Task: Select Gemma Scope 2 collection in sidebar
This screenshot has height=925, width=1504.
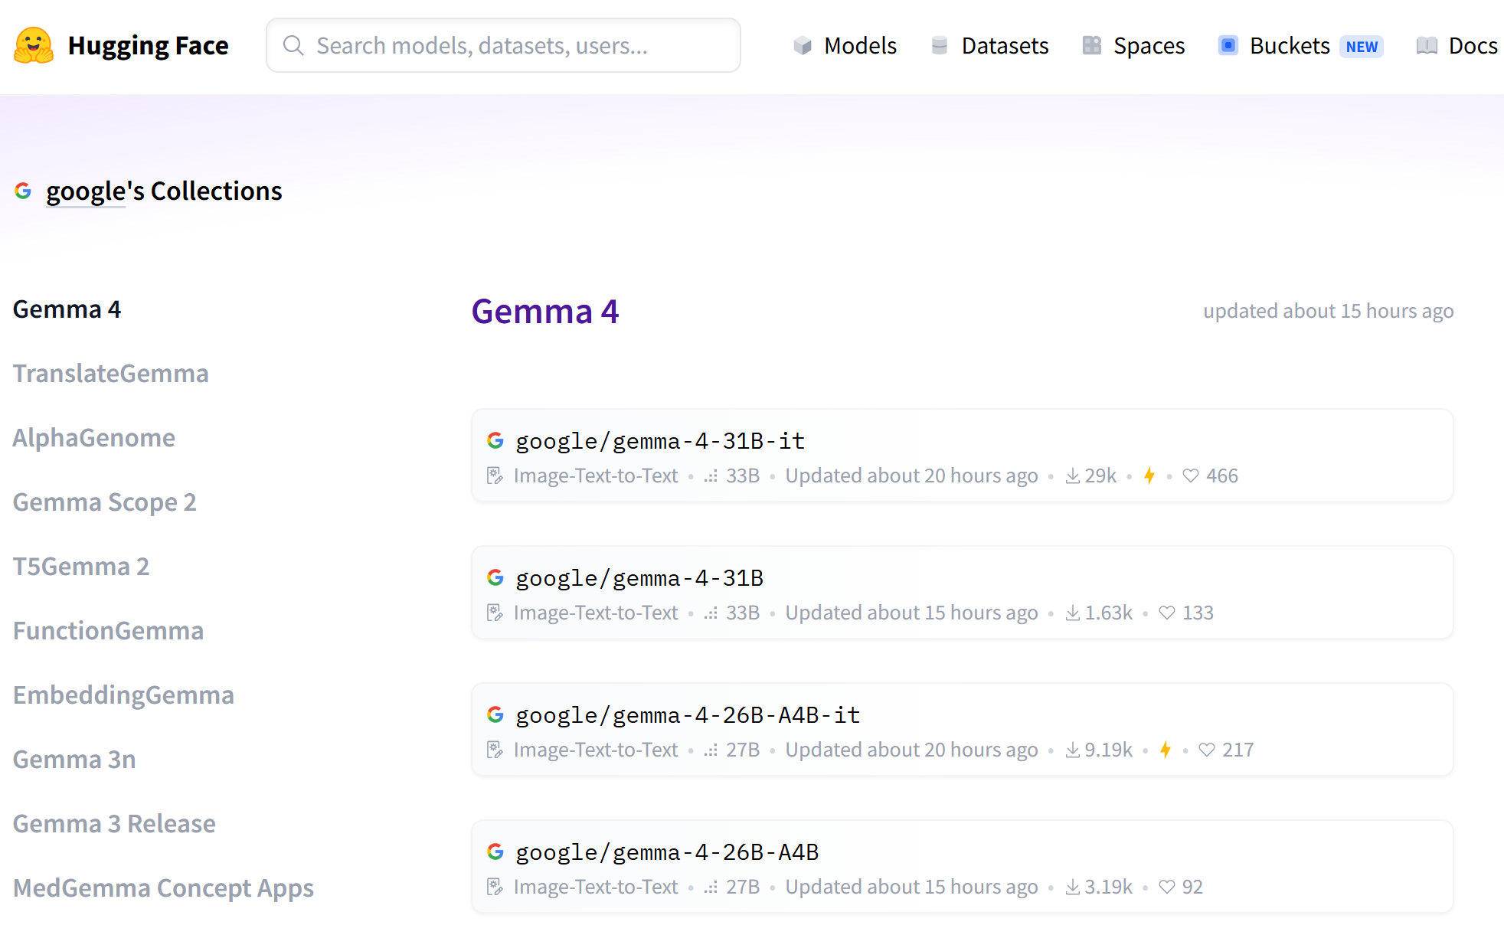Action: pyautogui.click(x=104, y=502)
